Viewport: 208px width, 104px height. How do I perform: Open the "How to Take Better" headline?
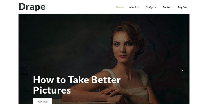coord(77,80)
